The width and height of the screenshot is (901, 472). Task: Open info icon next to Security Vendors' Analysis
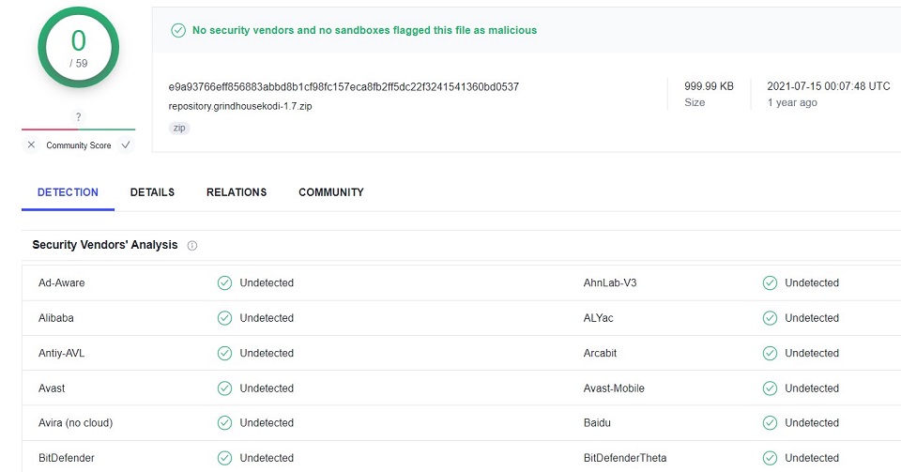(191, 246)
